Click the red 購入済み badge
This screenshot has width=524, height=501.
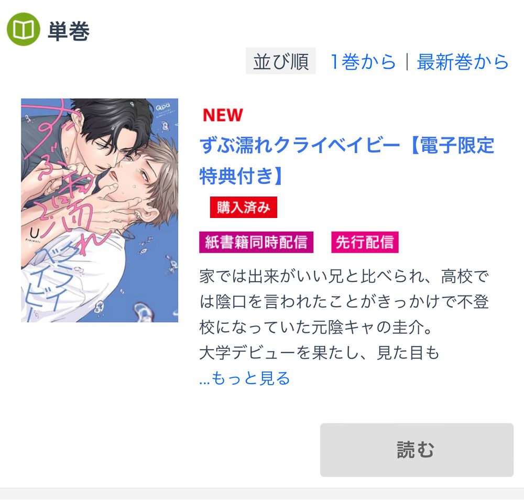pyautogui.click(x=244, y=207)
